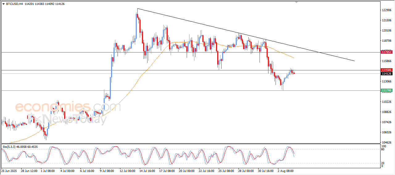Click the 106026 price scale value
Image resolution: width=395 pixels, height=175 pixels.
pyautogui.click(x=387, y=132)
